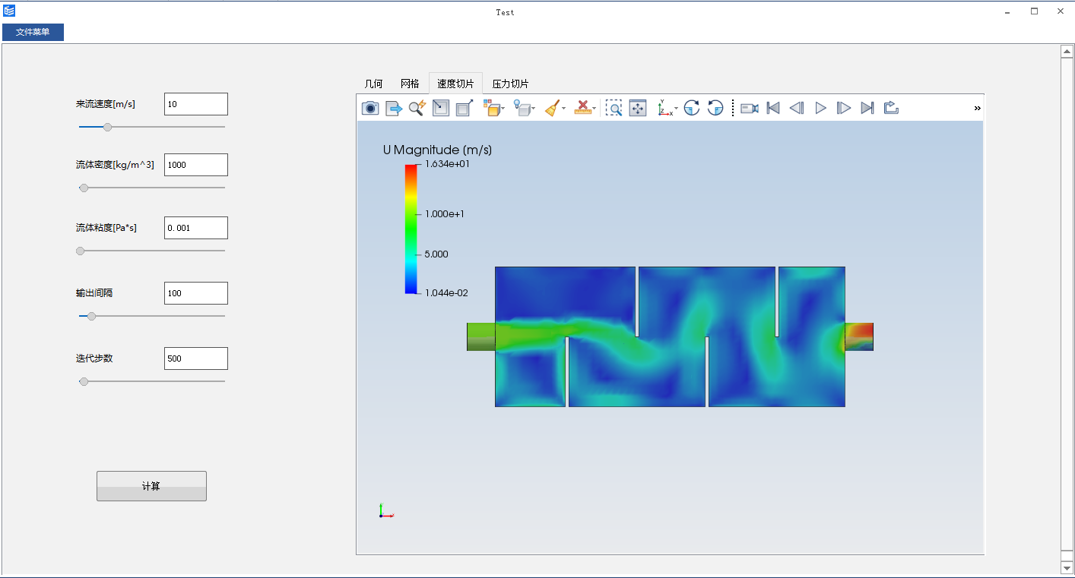Click the ruler with red X icon

click(582, 108)
